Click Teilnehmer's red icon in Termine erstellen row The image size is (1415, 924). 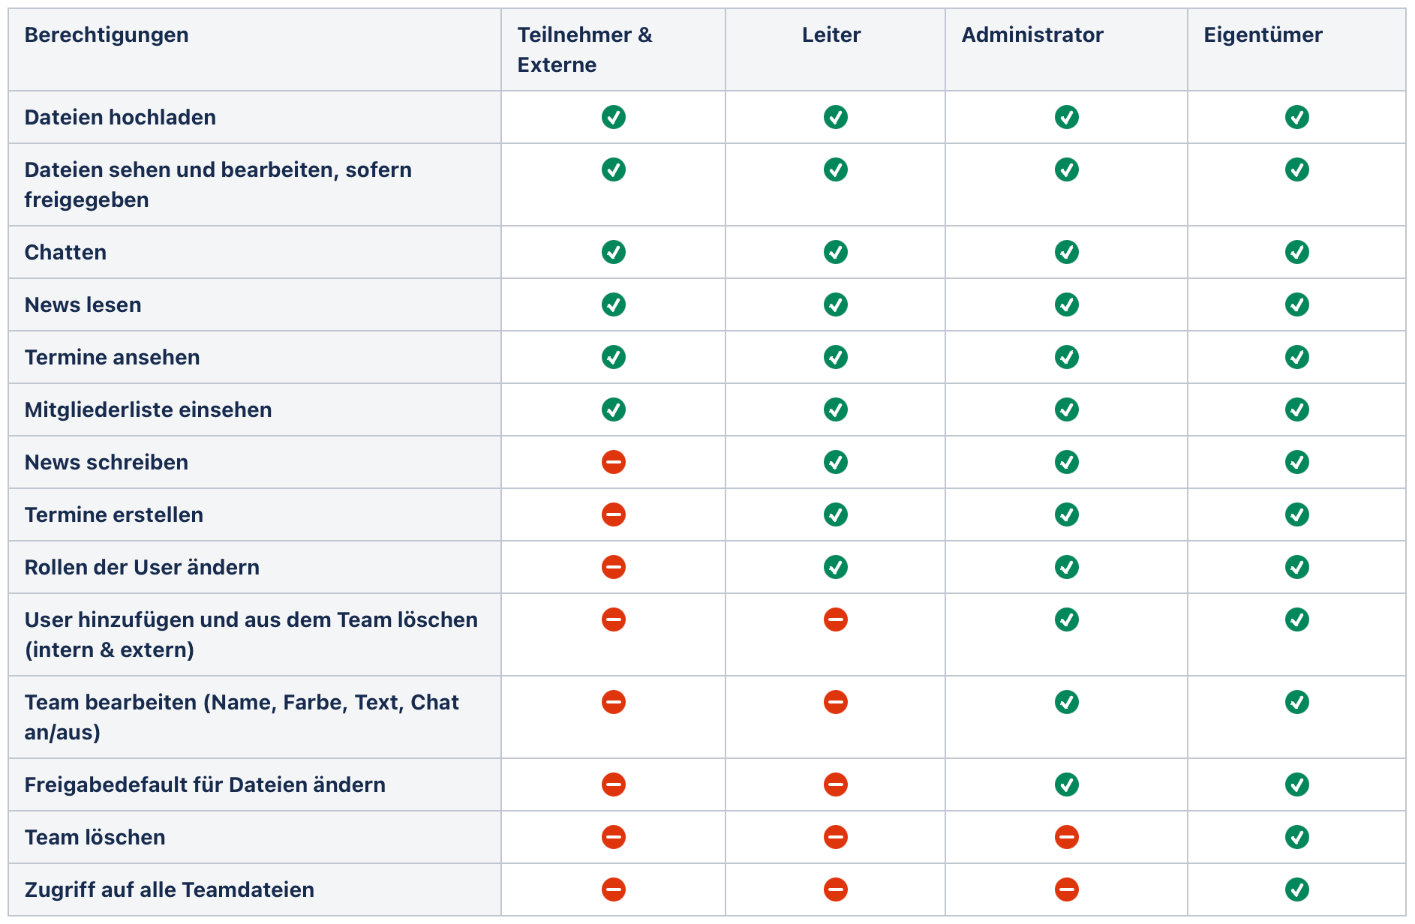tap(613, 514)
